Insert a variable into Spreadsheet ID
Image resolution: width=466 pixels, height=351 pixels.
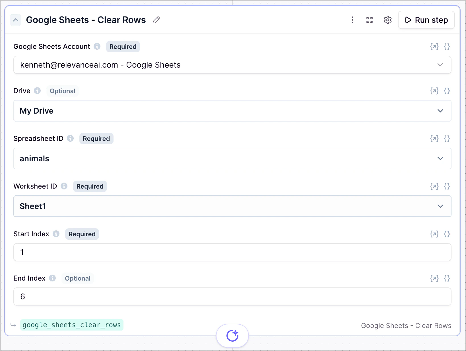434,139
